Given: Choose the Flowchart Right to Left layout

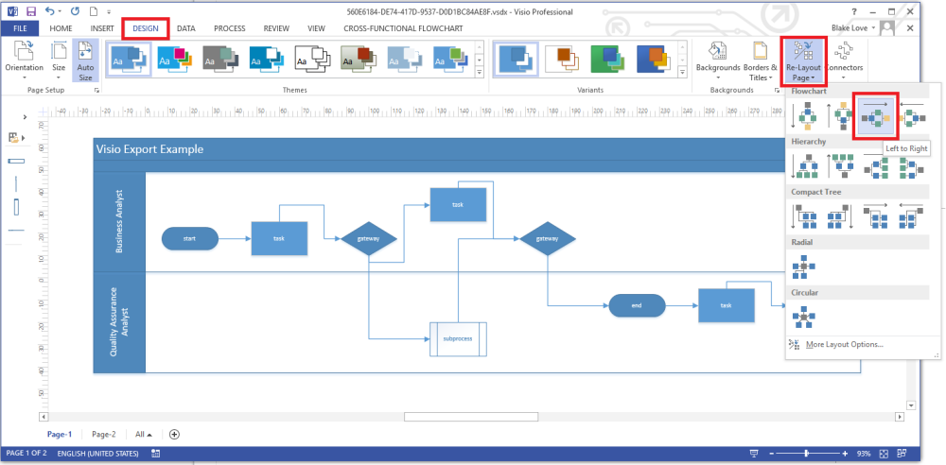Looking at the screenshot, I should 911,116.
